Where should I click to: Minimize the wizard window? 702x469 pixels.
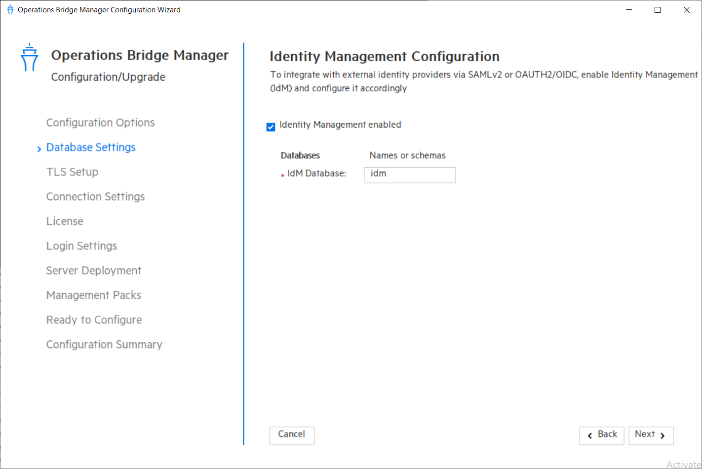coord(629,10)
